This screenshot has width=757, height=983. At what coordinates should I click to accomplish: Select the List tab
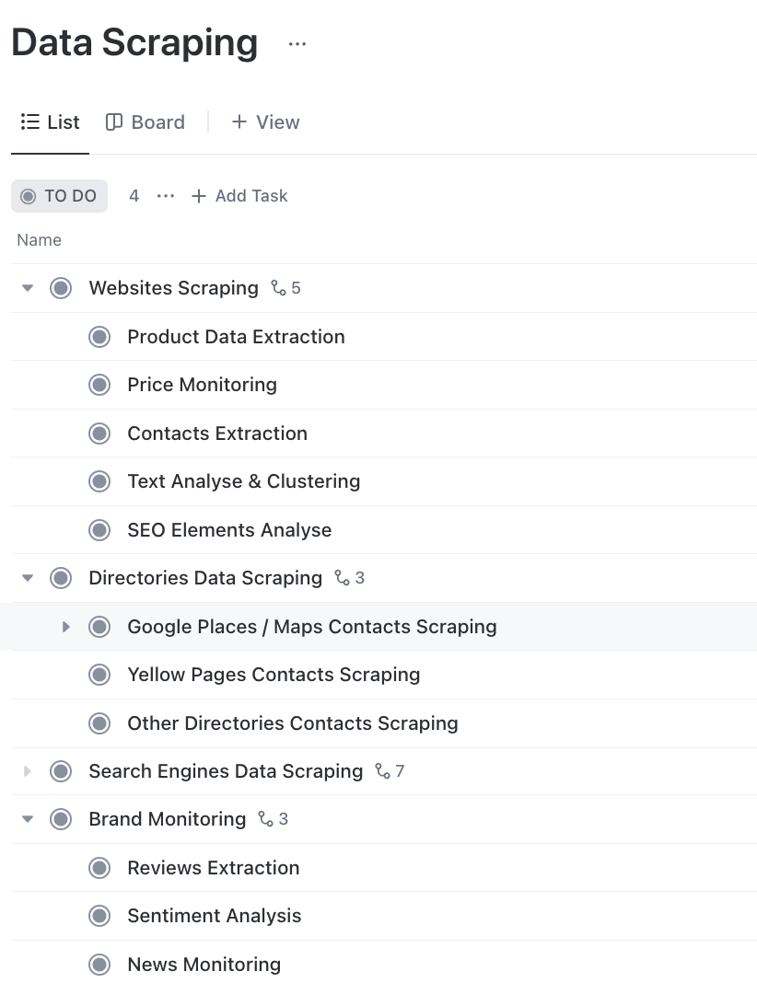50,121
